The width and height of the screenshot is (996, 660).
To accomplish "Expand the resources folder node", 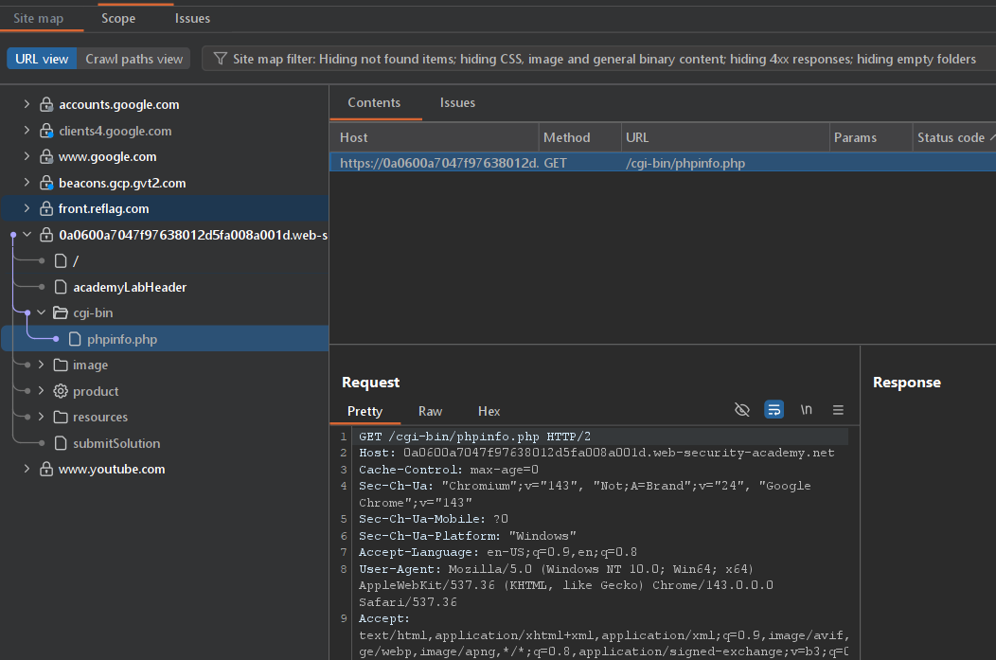I will (42, 417).
